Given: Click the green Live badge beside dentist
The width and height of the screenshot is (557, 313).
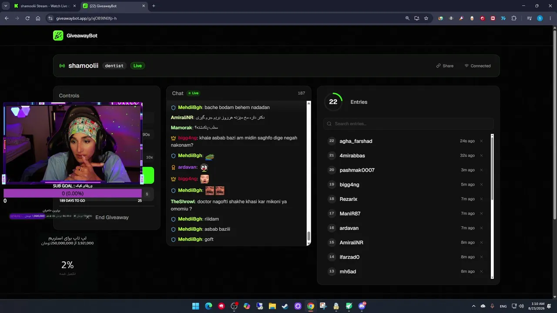Looking at the screenshot, I should coord(138,66).
